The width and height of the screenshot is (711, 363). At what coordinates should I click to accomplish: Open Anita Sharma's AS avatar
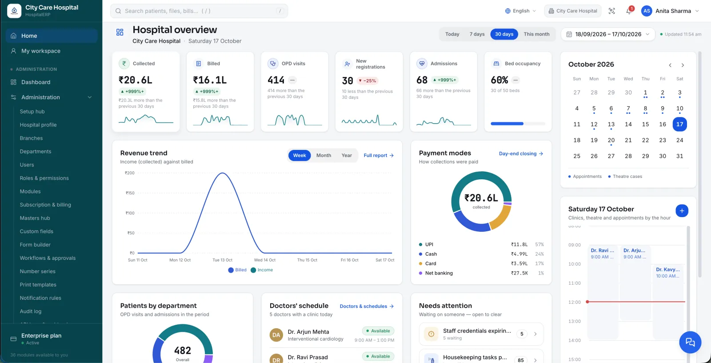(647, 11)
